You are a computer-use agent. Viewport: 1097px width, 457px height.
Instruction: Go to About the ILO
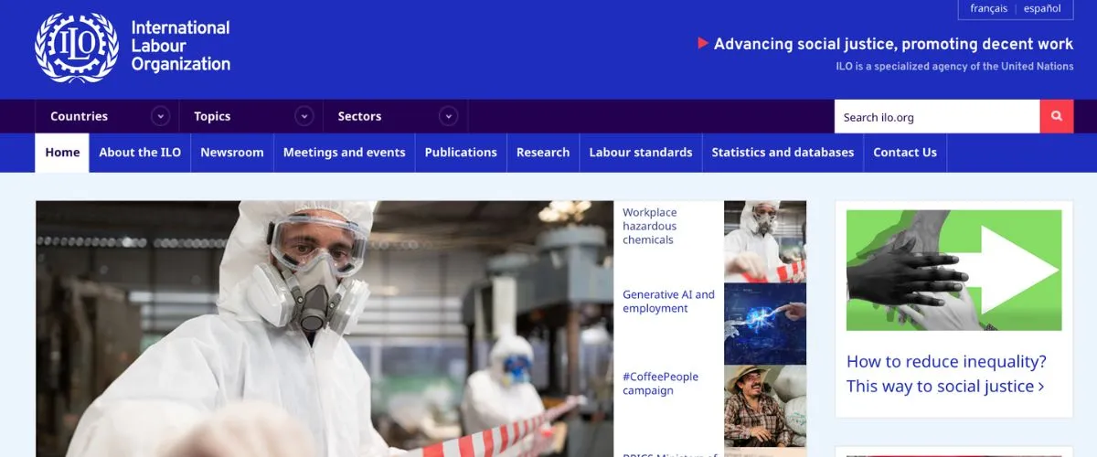pyautogui.click(x=140, y=153)
